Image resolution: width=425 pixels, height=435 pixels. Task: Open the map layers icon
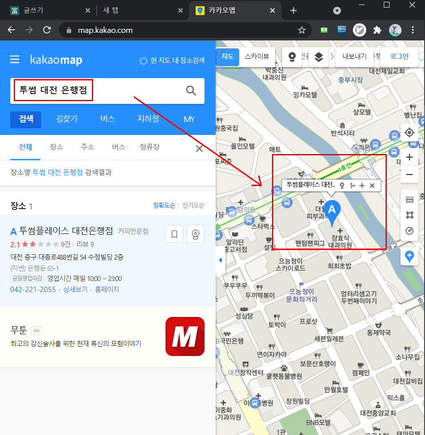coord(319,57)
